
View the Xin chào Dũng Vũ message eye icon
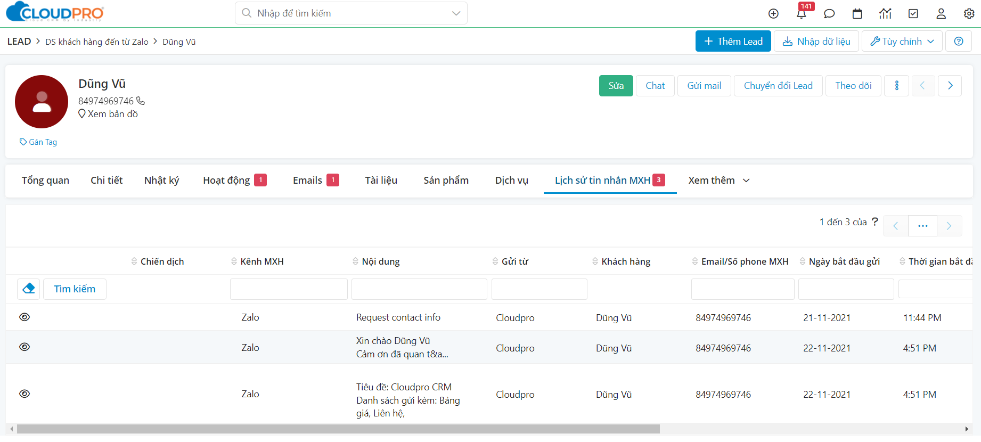24,347
